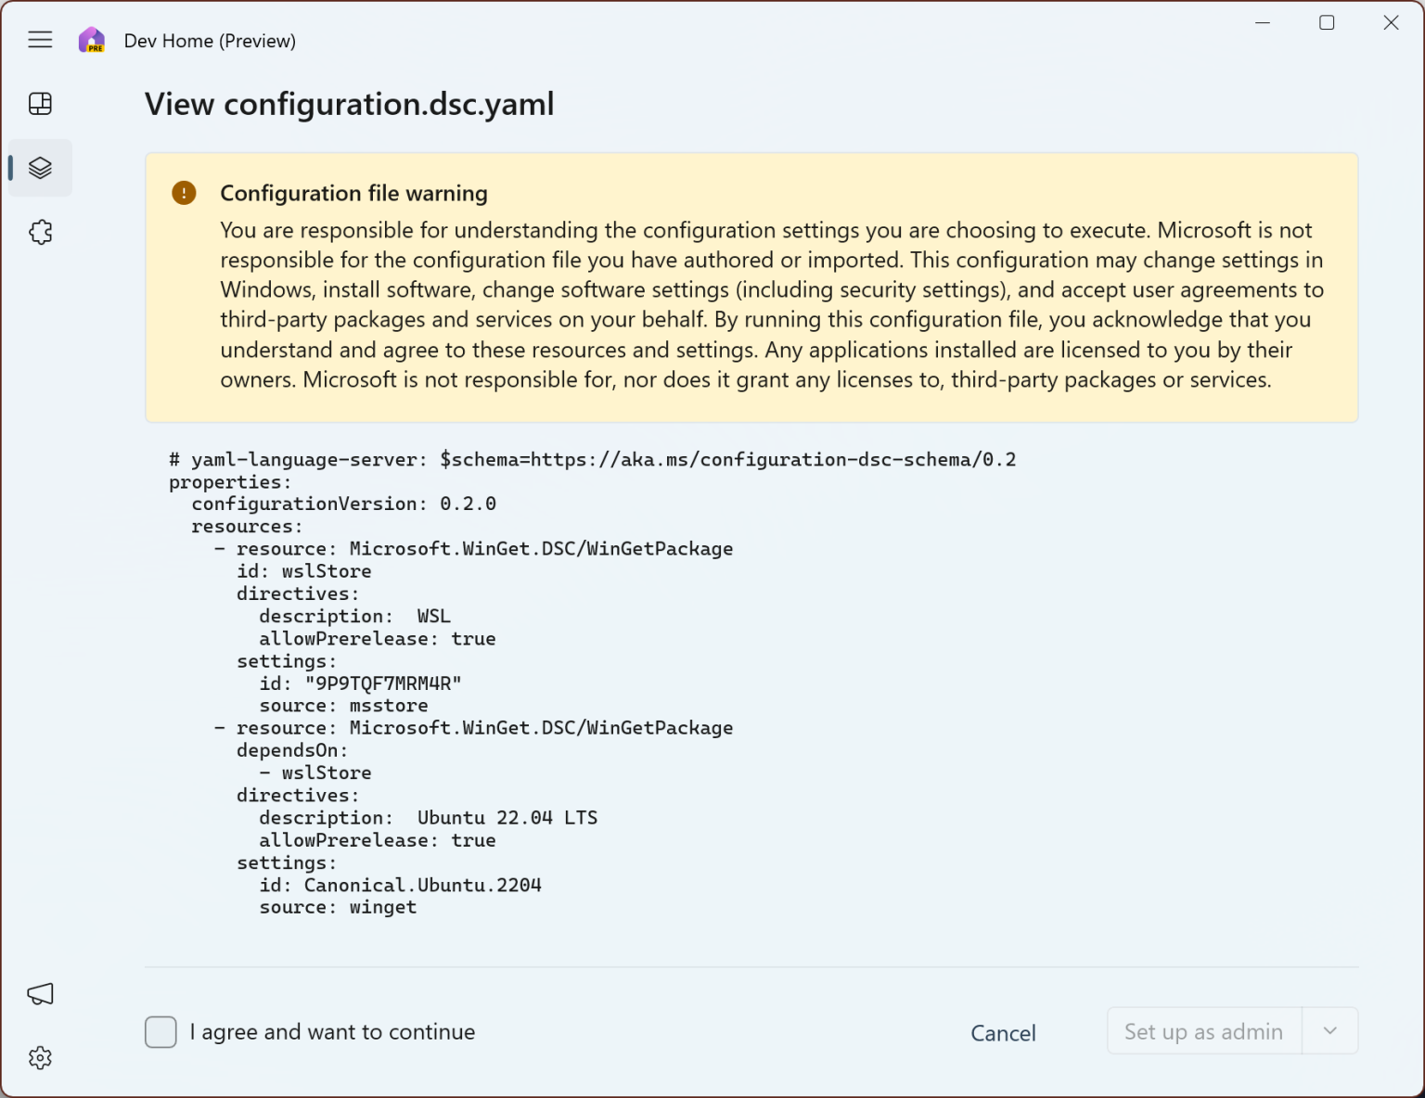Click the Dev Home app logo
This screenshot has height=1098, width=1425.
tap(91, 39)
